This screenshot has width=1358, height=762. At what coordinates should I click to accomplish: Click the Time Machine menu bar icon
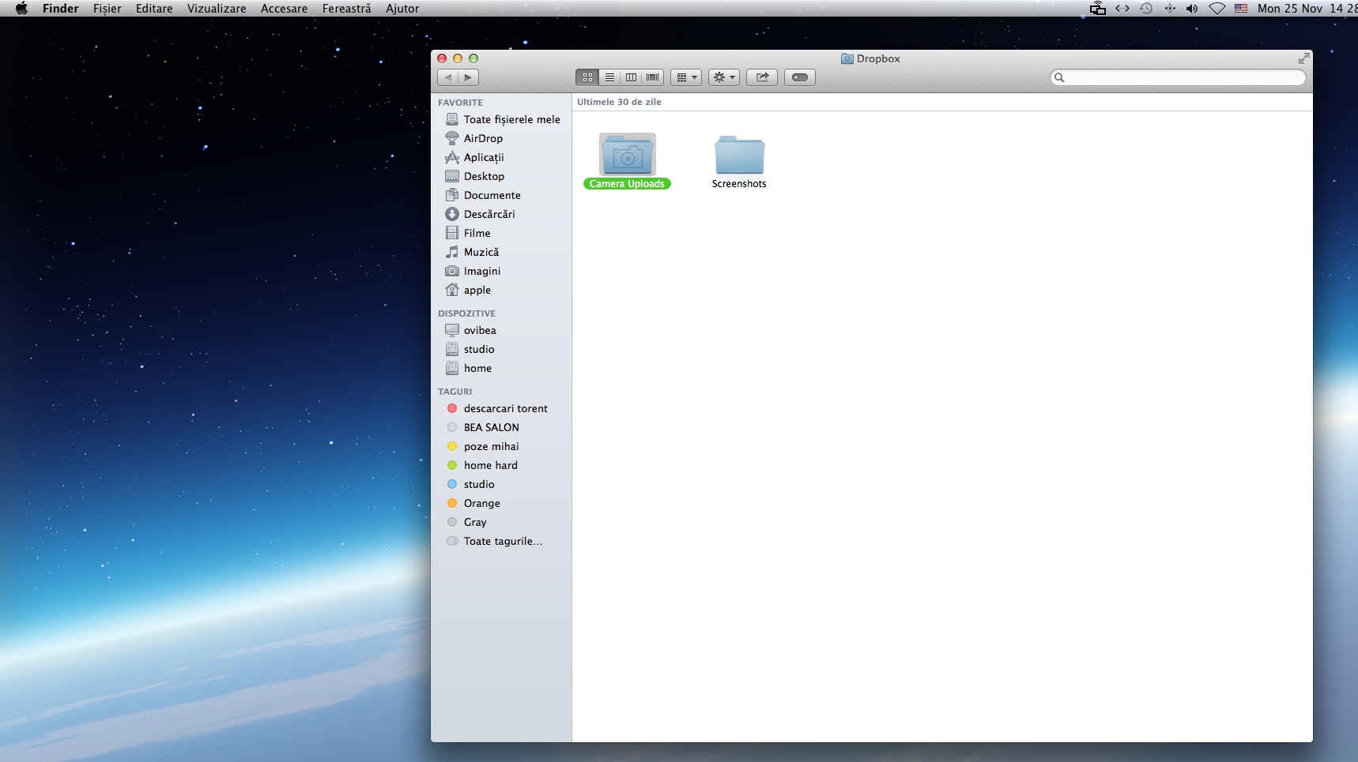click(x=1146, y=9)
